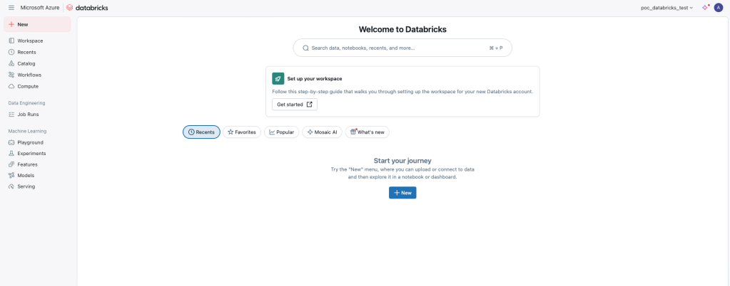Open Workspace from the sidebar
The image size is (730, 286).
[30, 41]
